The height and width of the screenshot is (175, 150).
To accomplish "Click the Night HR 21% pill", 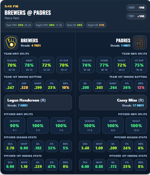I will (x=96, y=25).
